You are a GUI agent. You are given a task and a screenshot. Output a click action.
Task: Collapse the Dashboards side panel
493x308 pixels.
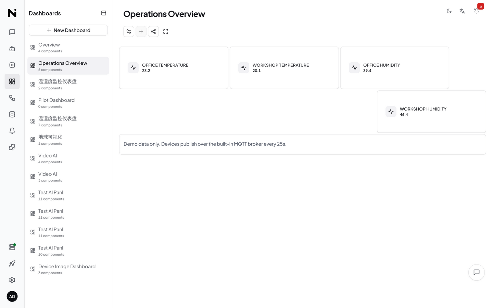pos(104,13)
